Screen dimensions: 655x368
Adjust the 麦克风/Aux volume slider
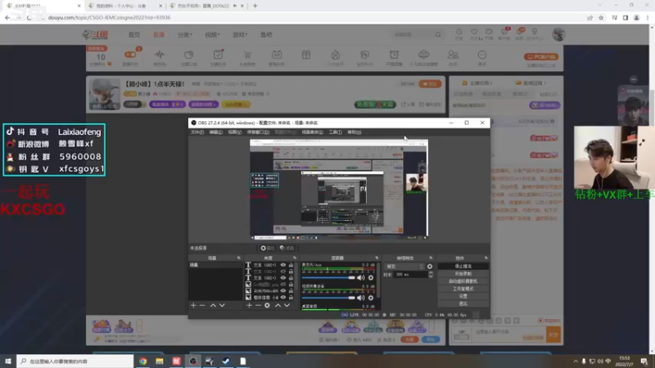pos(328,278)
